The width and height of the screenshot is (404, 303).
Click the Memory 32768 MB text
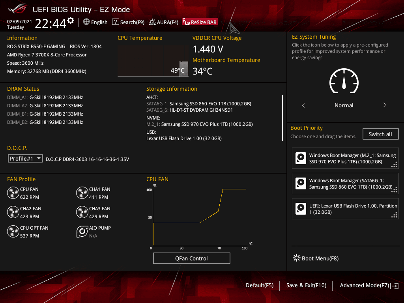point(47,71)
